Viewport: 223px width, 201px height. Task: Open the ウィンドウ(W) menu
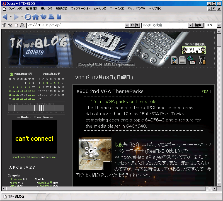pos(136,9)
